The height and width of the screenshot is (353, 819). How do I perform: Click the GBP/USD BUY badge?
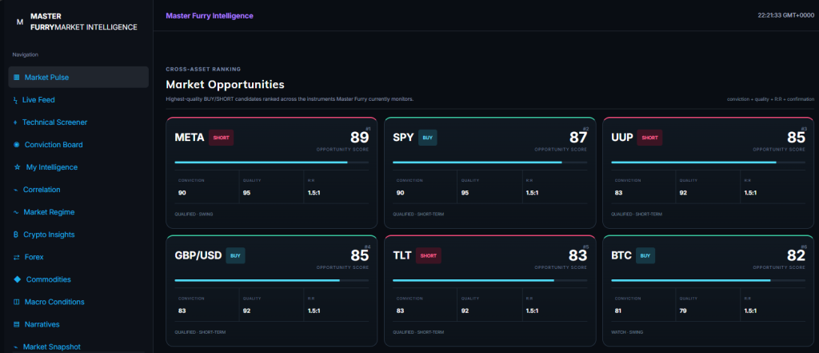(x=236, y=255)
